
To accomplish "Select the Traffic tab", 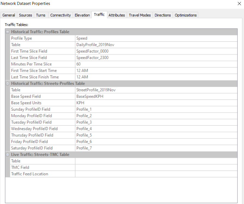I will point(99,15).
